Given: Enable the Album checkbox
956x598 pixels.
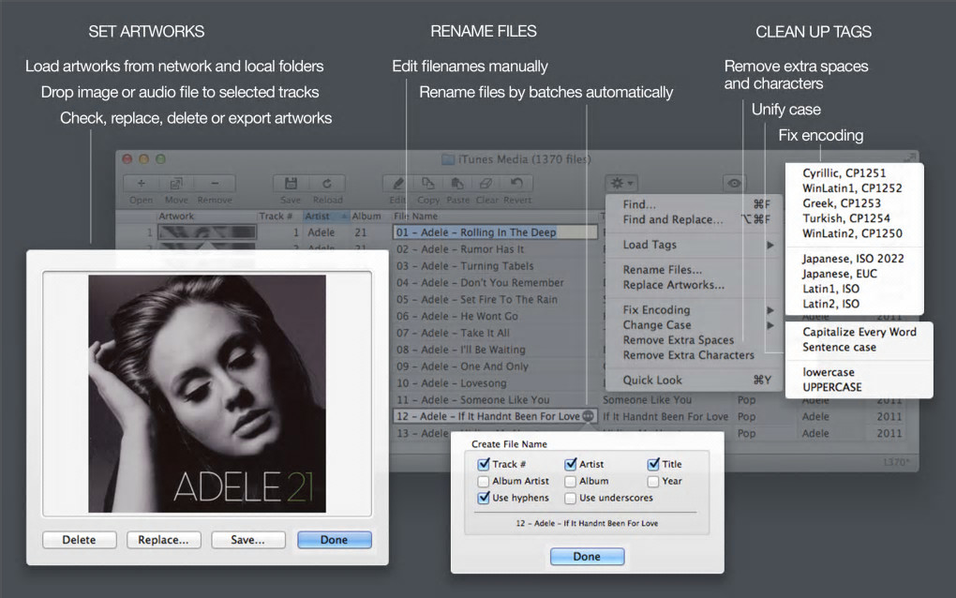Looking at the screenshot, I should (x=570, y=482).
